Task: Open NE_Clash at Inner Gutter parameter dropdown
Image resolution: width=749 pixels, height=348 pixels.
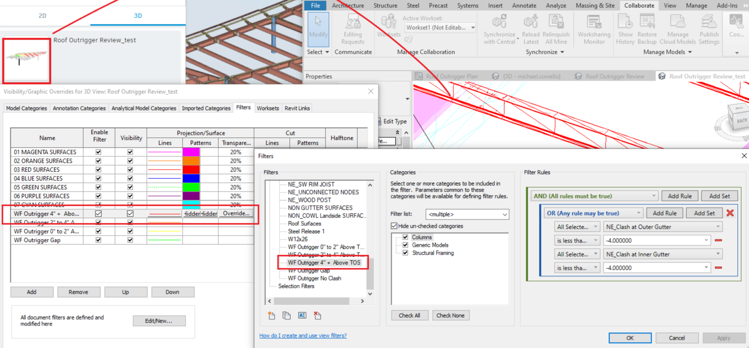Action: pos(663,254)
